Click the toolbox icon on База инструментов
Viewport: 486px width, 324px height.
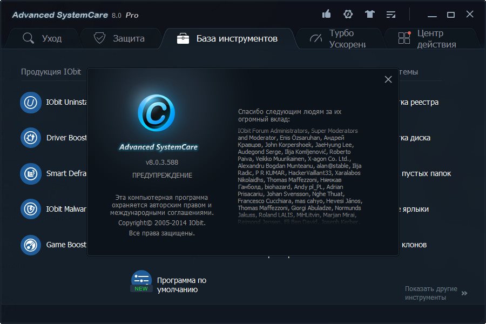183,38
